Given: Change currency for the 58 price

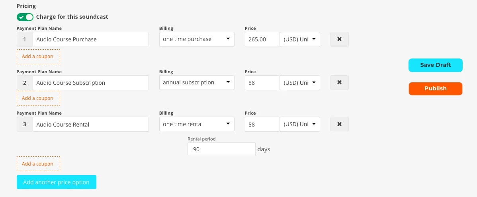Looking at the screenshot, I should [x=300, y=124].
